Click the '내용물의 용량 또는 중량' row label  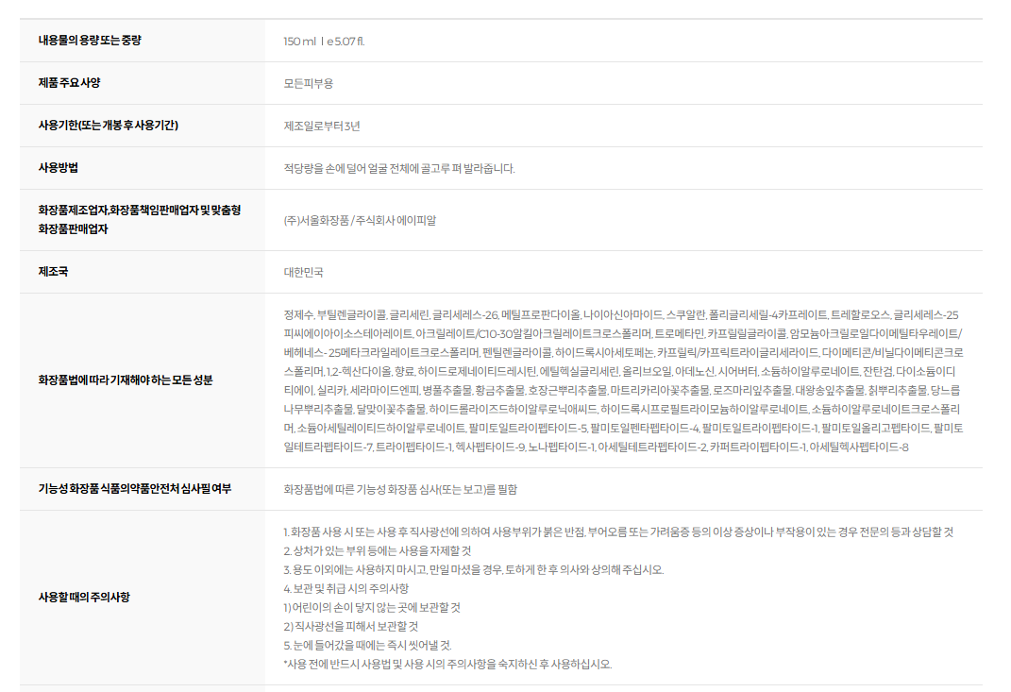click(90, 41)
